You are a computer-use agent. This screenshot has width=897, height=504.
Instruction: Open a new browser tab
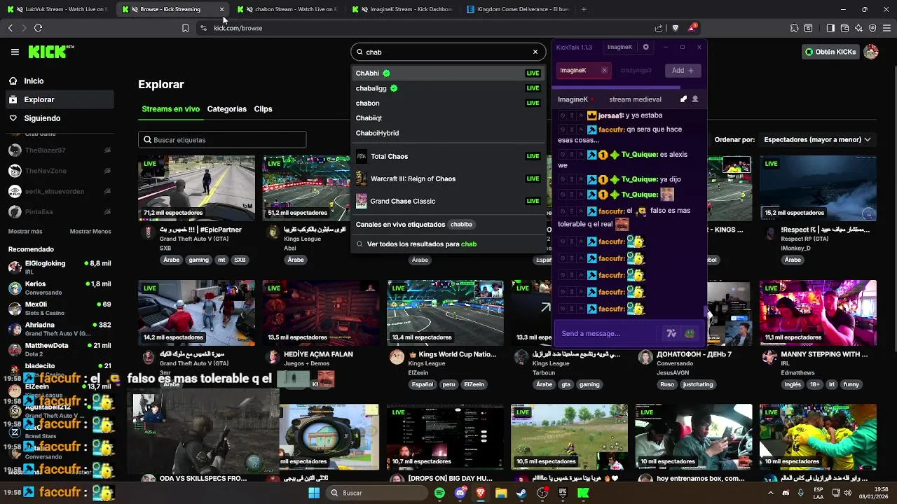[584, 9]
